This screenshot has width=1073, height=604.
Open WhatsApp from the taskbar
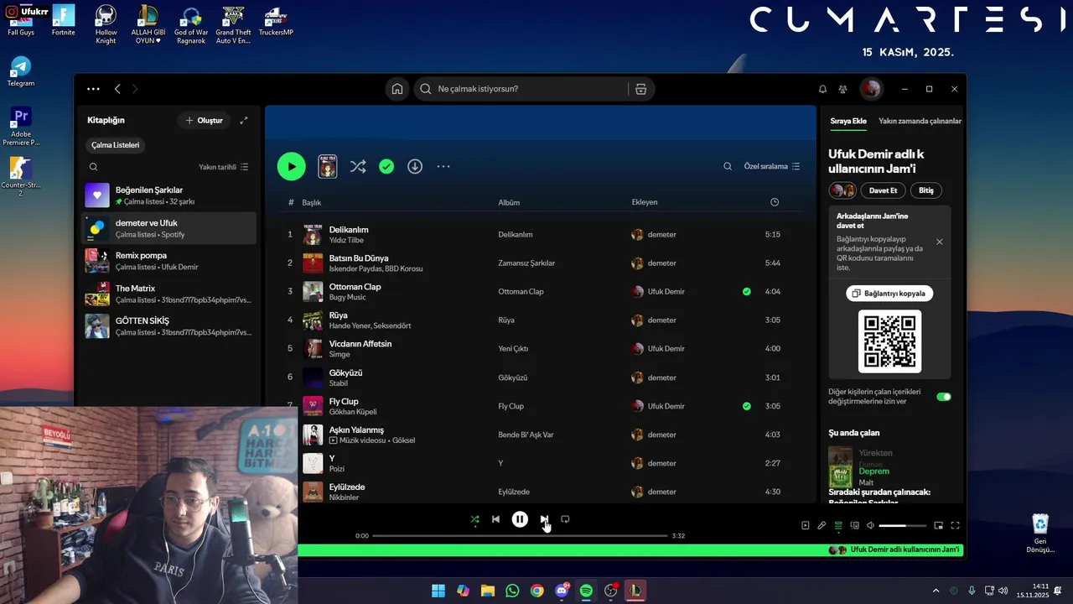tap(512, 591)
